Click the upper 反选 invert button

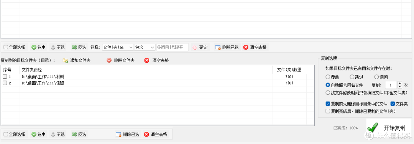pos(79,47)
